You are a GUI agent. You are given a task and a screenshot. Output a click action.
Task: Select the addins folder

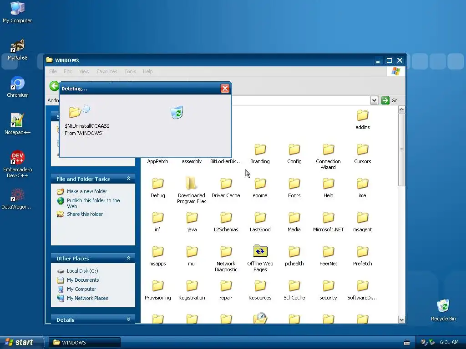tap(362, 120)
